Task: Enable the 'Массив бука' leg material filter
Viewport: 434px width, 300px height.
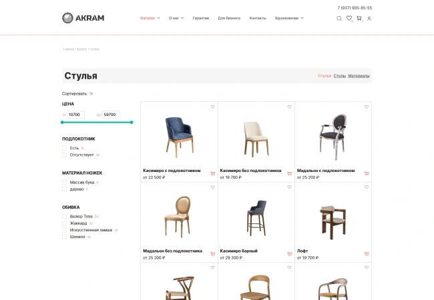Action: pos(65,182)
